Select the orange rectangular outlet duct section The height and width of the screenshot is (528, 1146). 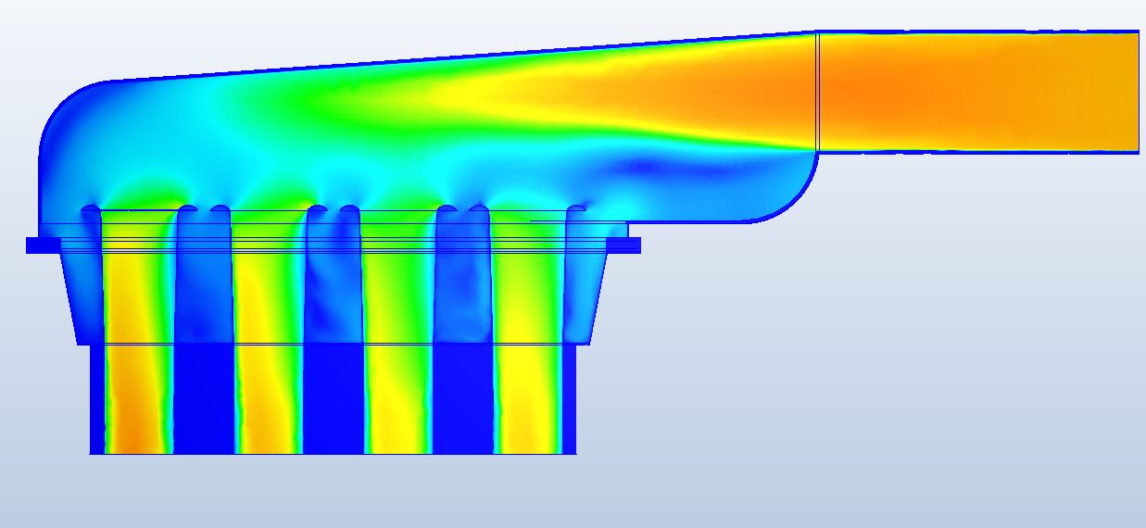pos(979,92)
